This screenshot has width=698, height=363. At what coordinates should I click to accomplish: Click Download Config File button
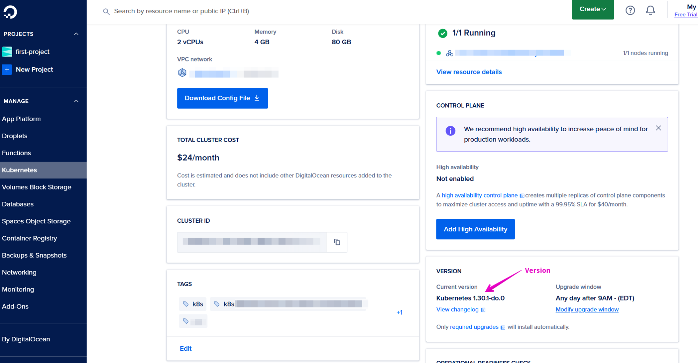[222, 98]
